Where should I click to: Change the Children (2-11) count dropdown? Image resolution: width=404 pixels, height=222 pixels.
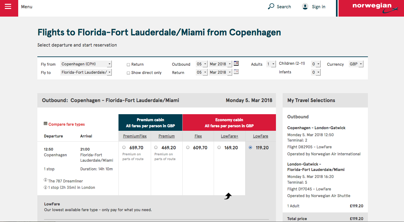click(x=316, y=64)
